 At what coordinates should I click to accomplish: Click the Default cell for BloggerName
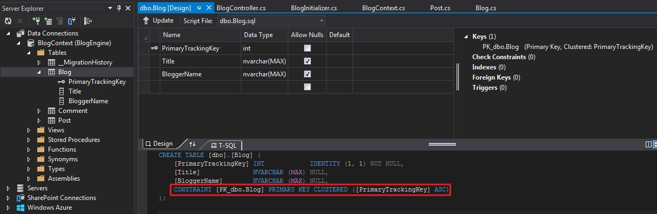[x=340, y=74]
